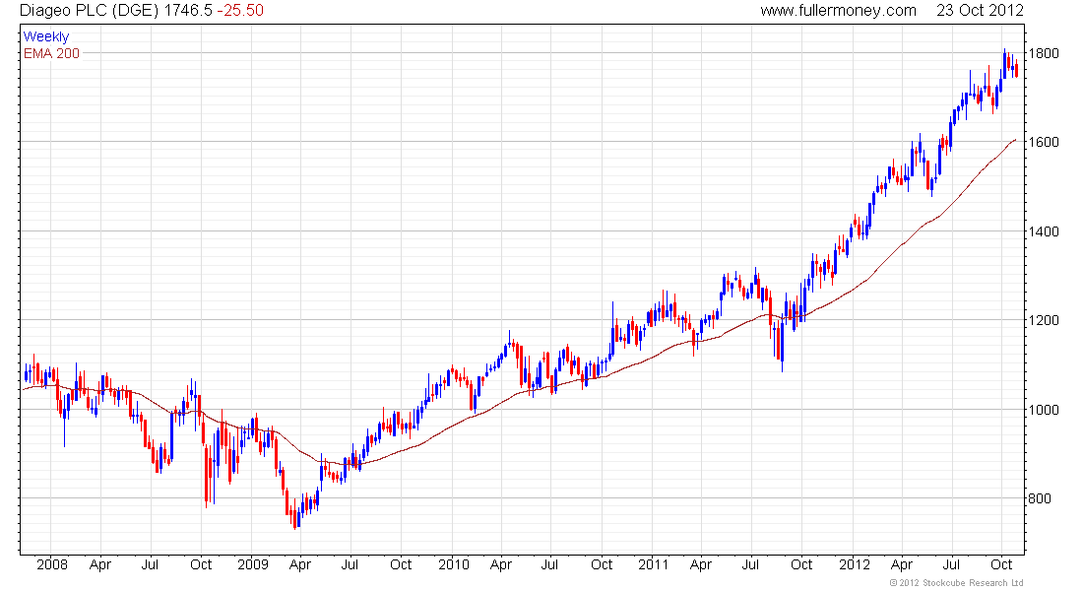Image resolution: width=1083 pixels, height=591 pixels.
Task: Click the 2012 year label on the time axis
Action: (x=855, y=564)
